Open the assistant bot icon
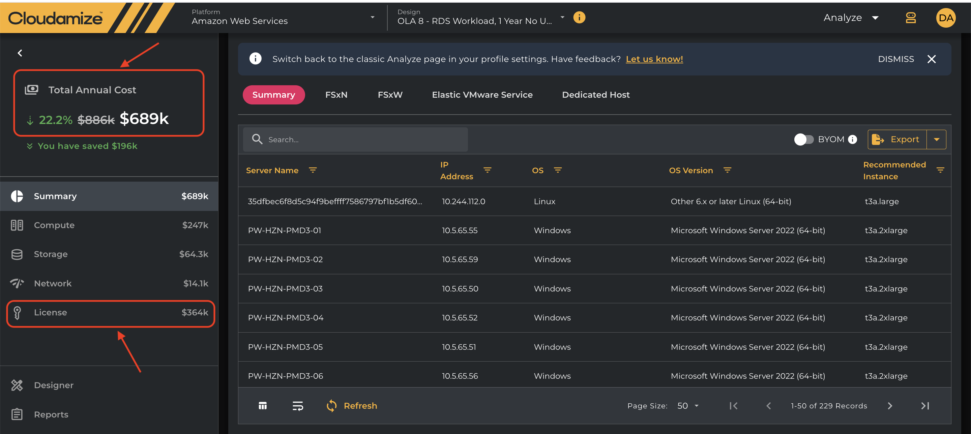 pos(911,18)
